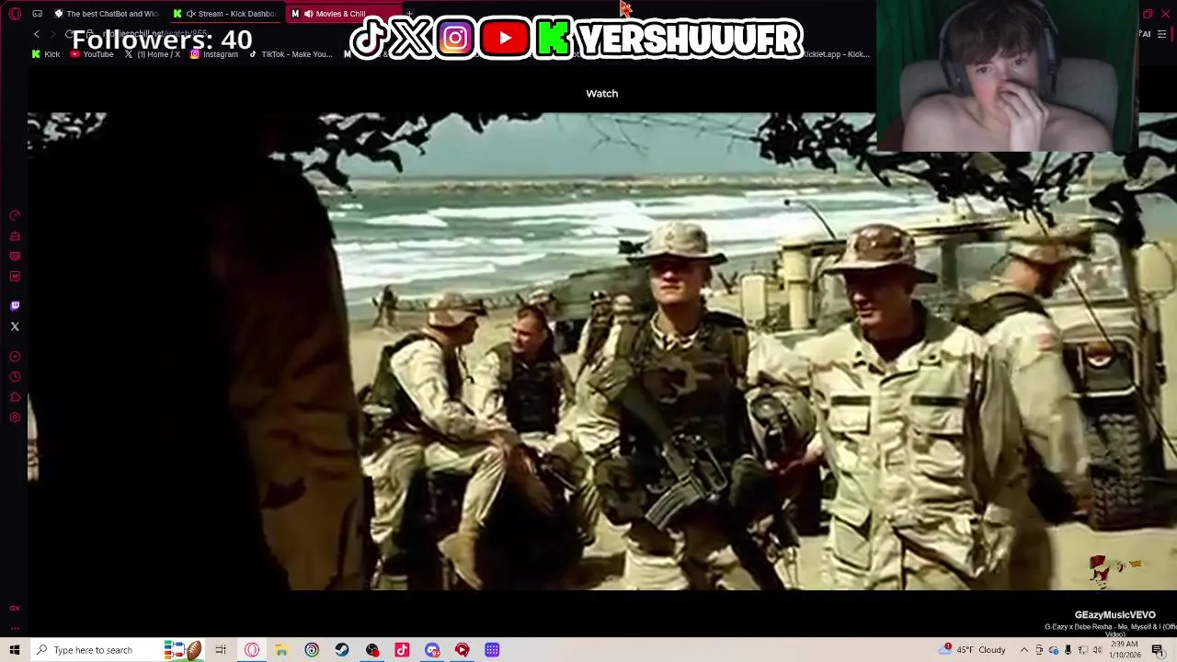
Task: Open the Windows notification center icon
Action: pyautogui.click(x=1158, y=650)
